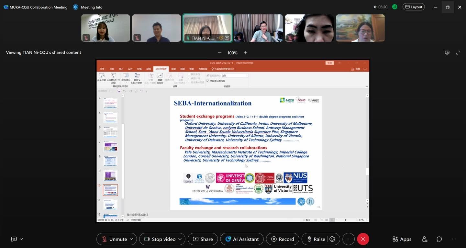Screen dimensions: 466x248
Task: Zoom out shared content with minus
Action: click(x=219, y=53)
